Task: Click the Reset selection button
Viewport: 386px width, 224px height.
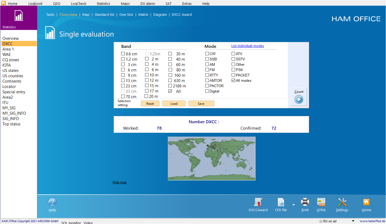Action: click(150, 103)
